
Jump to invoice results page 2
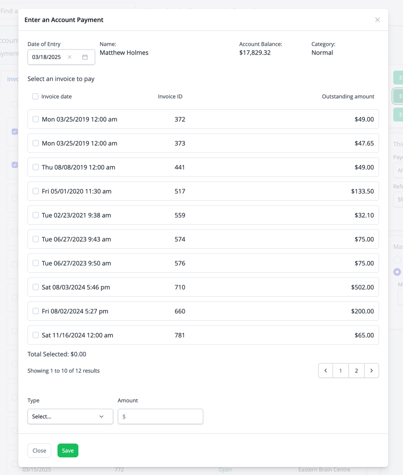point(356,371)
